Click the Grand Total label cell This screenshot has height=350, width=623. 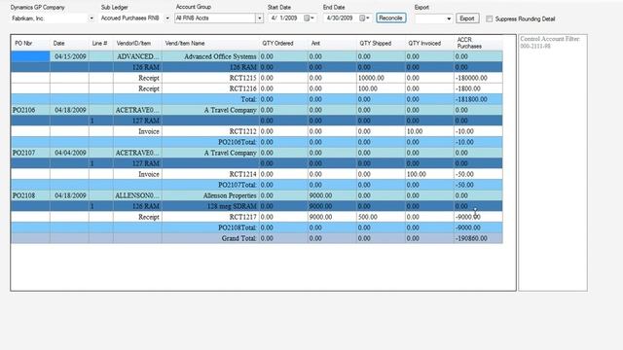pyautogui.click(x=210, y=239)
